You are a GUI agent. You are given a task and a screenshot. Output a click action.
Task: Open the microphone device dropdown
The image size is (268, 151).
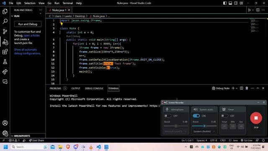tap(175, 131)
